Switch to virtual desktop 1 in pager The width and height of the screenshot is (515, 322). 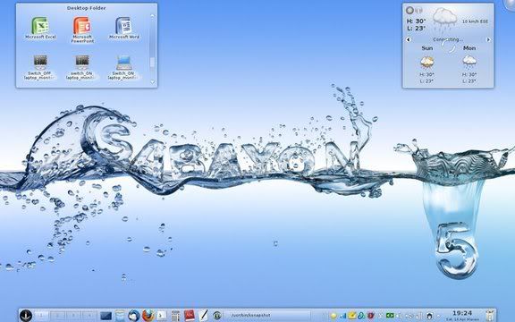pyautogui.click(x=41, y=316)
